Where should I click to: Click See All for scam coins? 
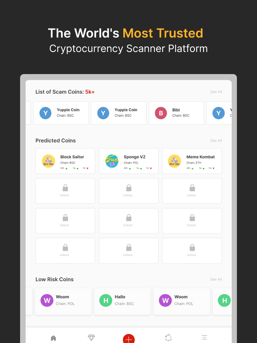(216, 92)
